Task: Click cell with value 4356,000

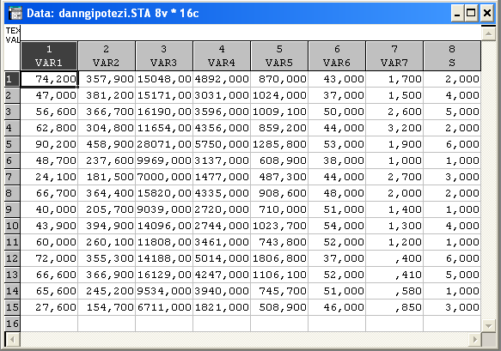Action: (x=222, y=128)
